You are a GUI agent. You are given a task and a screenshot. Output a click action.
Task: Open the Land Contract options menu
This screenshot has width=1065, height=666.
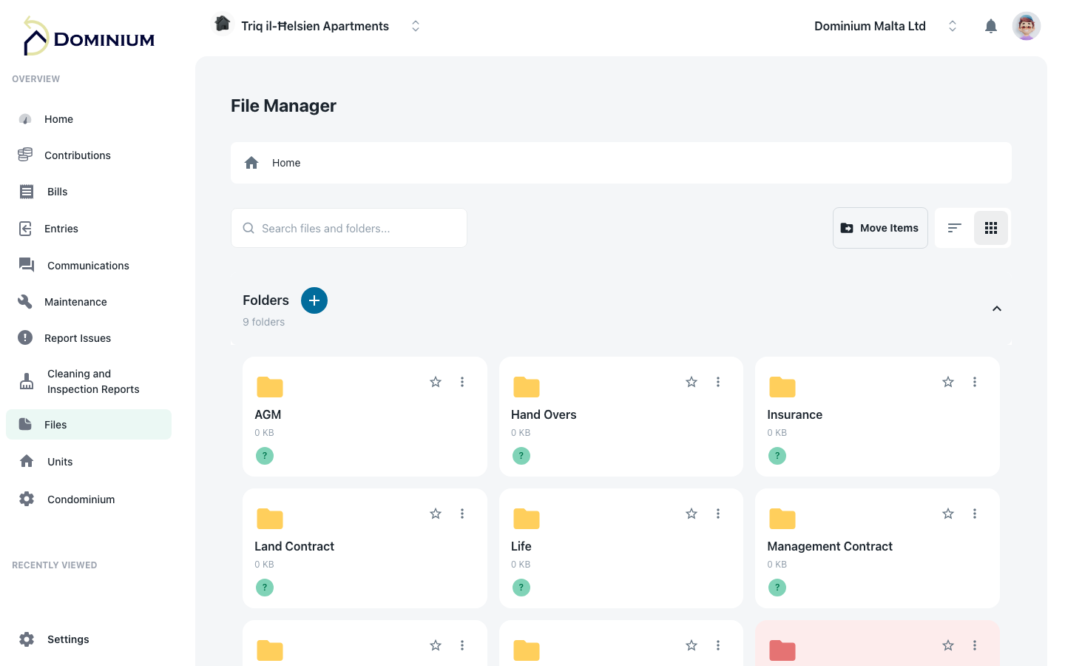click(462, 514)
